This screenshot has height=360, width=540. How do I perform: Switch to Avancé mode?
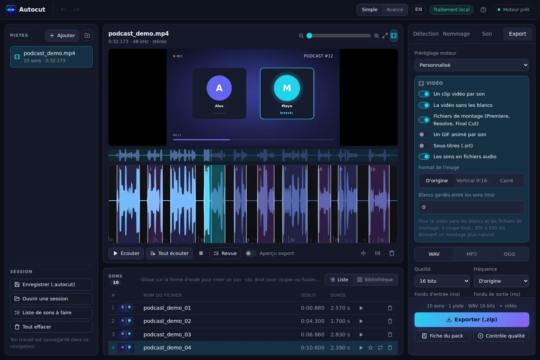(x=395, y=10)
